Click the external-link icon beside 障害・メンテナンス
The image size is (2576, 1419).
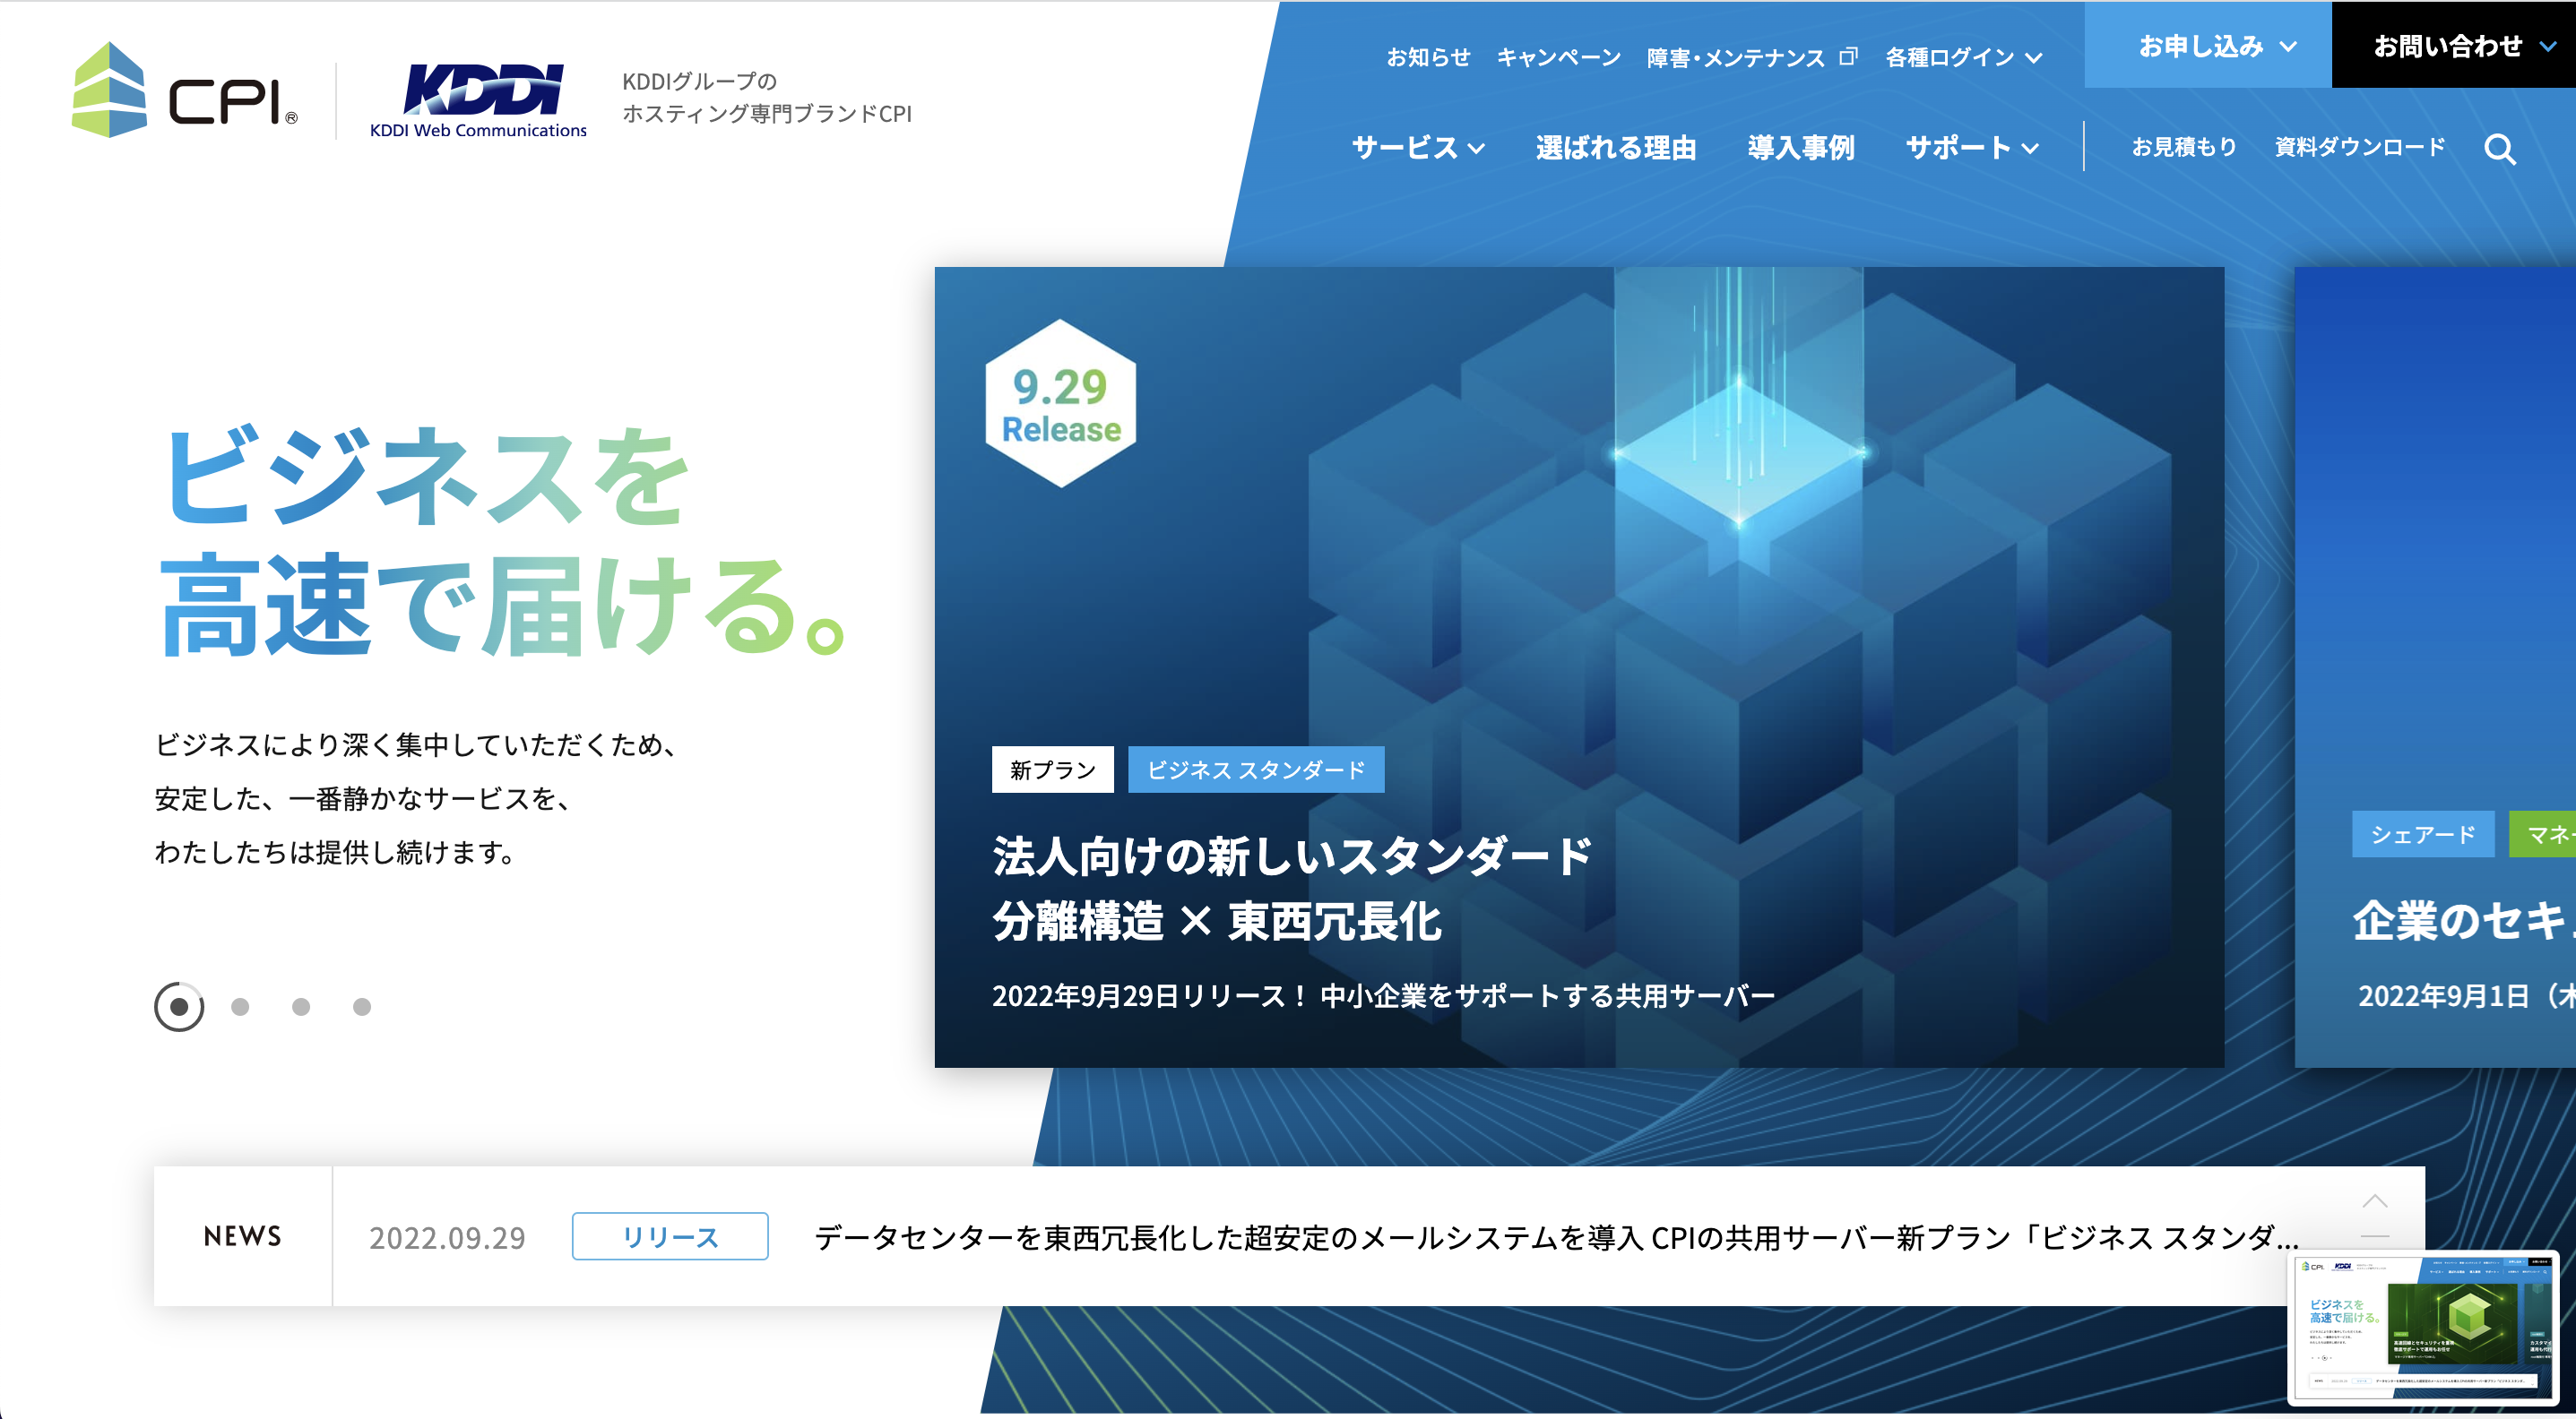click(x=1849, y=56)
